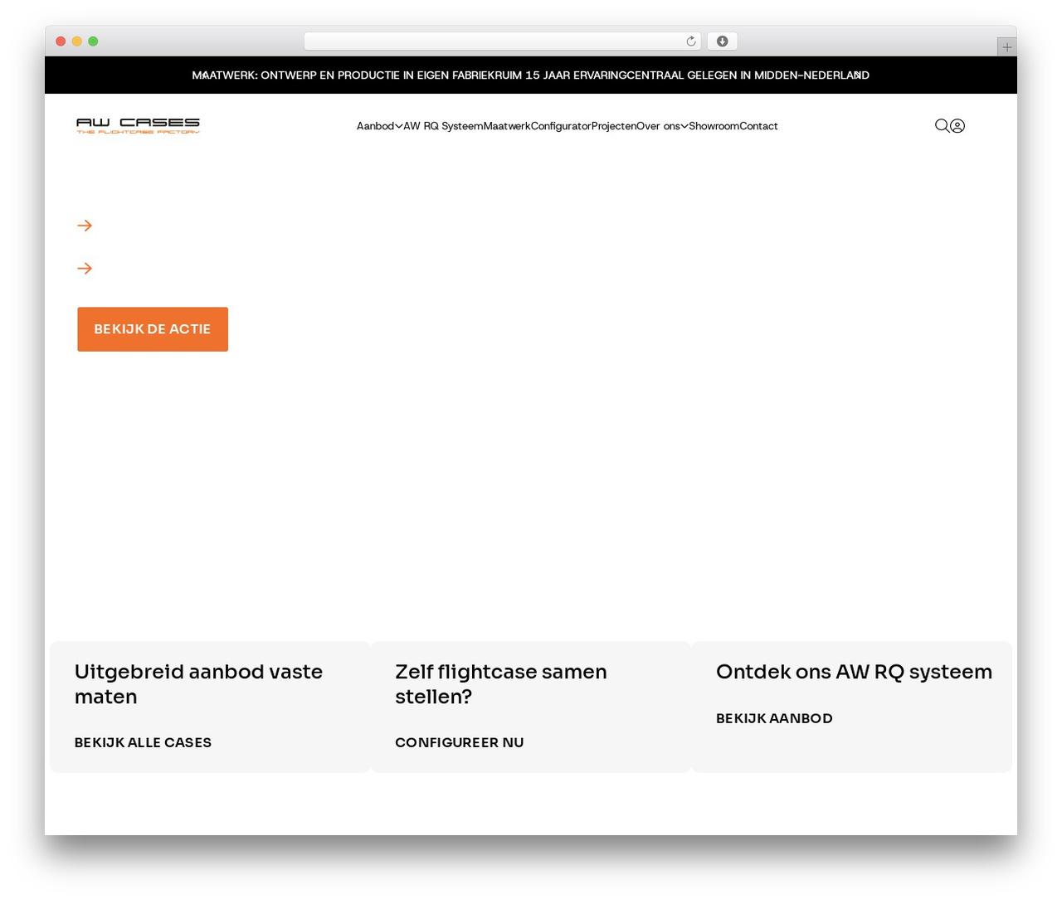Open the Configureer nu link
Screen dimensions: 1062x899
point(460,742)
